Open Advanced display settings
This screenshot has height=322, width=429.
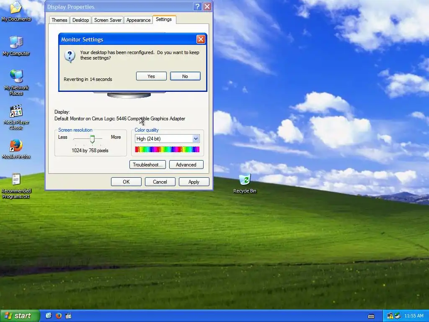click(186, 164)
